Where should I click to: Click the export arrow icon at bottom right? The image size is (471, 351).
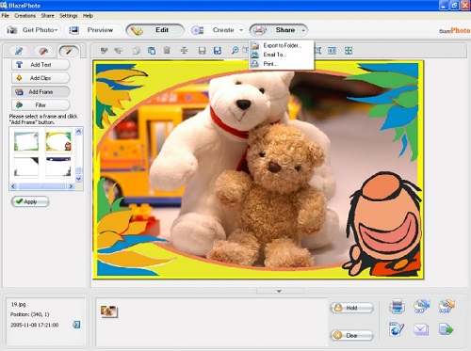(447, 329)
